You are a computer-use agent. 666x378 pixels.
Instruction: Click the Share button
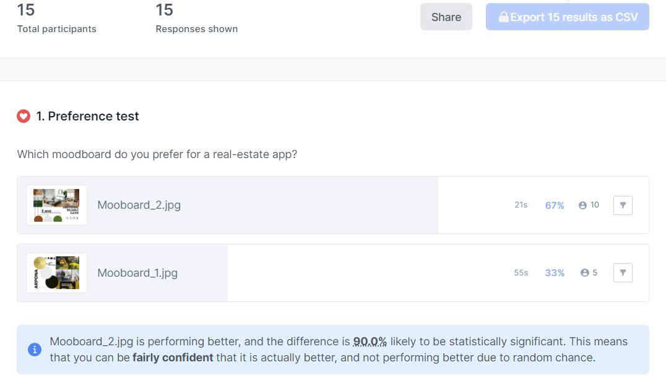pos(446,17)
